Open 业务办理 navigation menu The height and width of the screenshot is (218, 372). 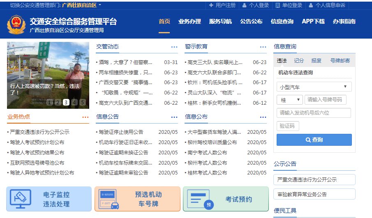[189, 21]
